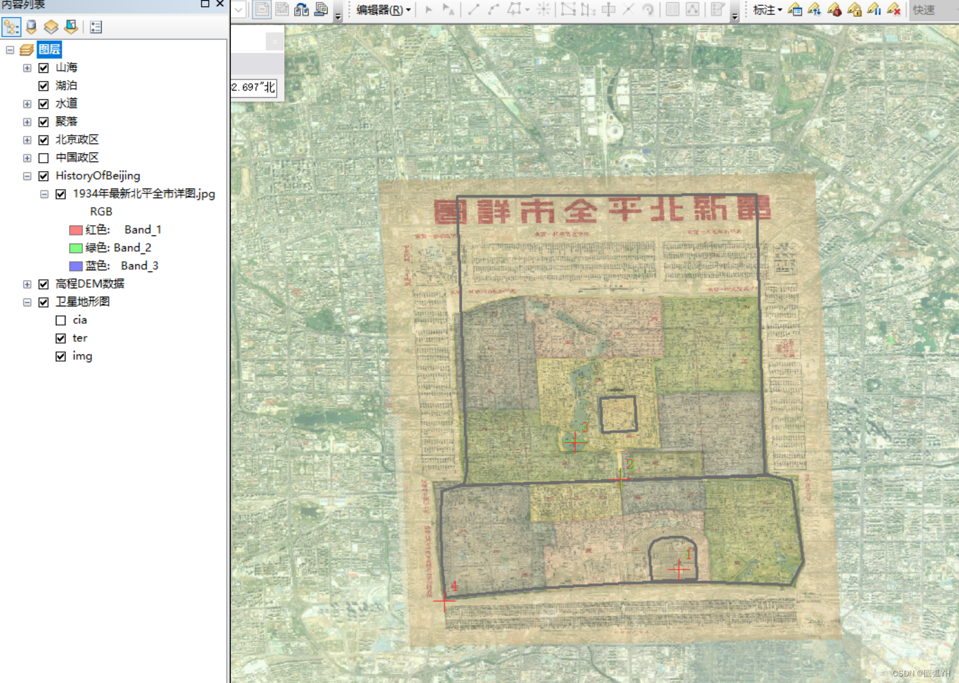Choose the Rotate tool
The width and height of the screenshot is (959, 683).
click(x=648, y=10)
